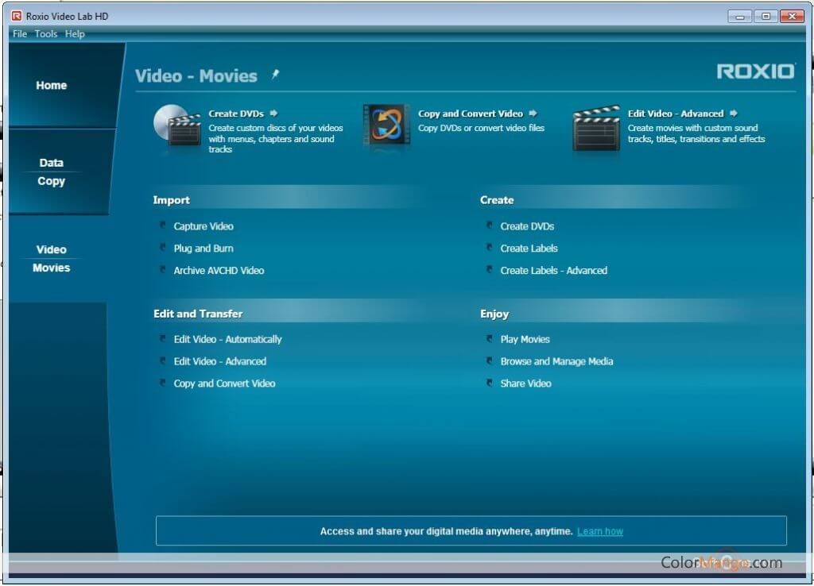
Task: Click the Enjoy section header
Action: point(494,314)
